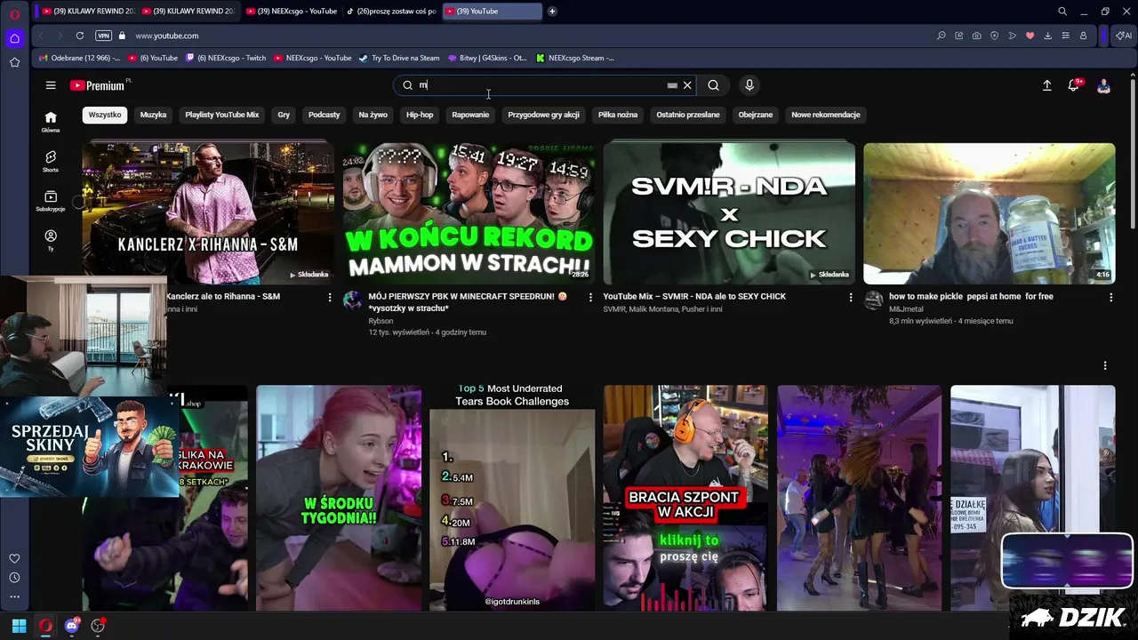Select the Playlisty YouTube Mix chip
The height and width of the screenshot is (640, 1138).
[x=222, y=115]
